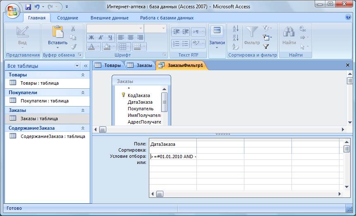Open the advanced filter options dropdown
Screen dimensions: 356x216
[x=267, y=37]
